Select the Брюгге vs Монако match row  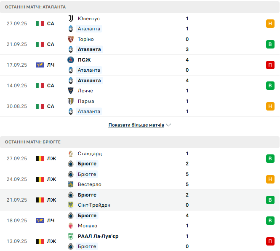click(140, 221)
